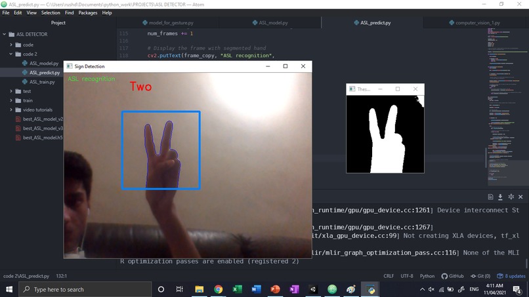Open Google Chrome from taskbar

(x=219, y=290)
